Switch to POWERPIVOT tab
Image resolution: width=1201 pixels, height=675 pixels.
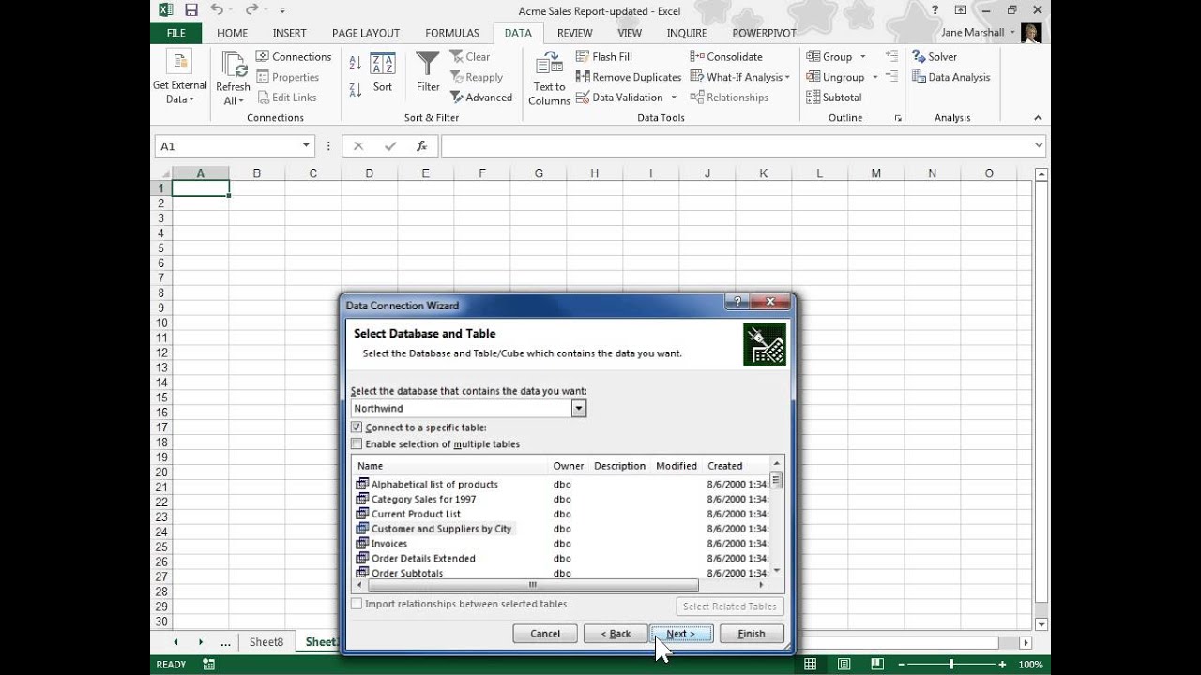click(764, 33)
